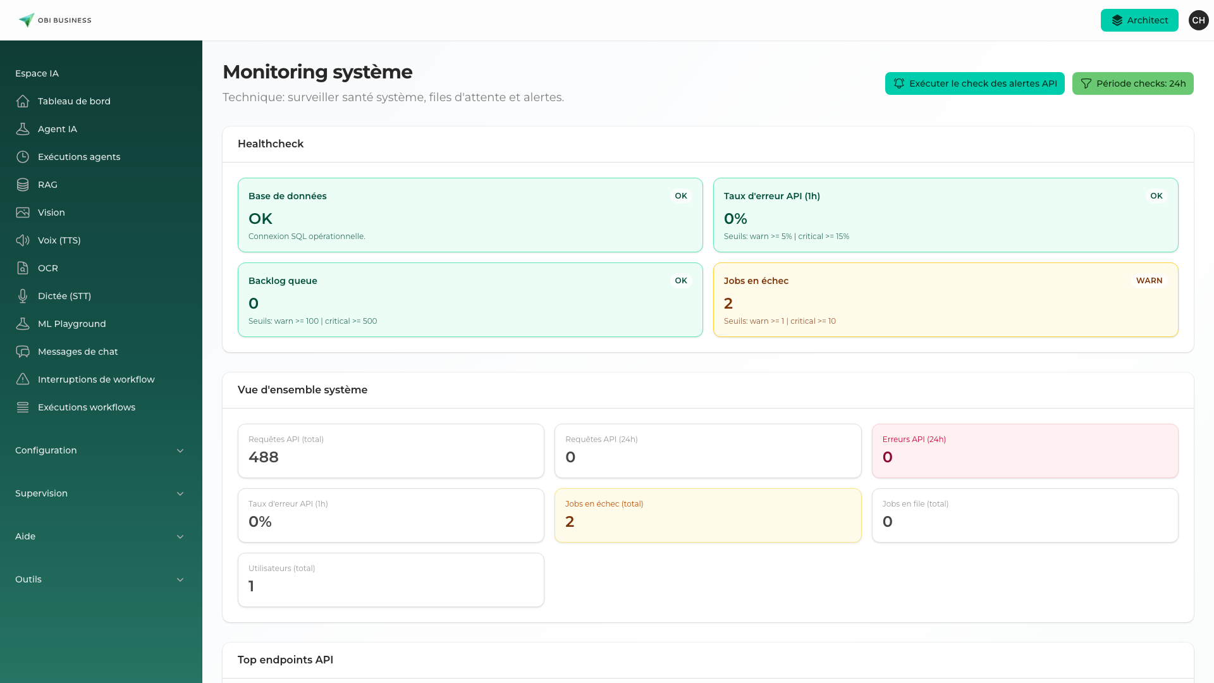Expand the Supervision menu

pyautogui.click(x=99, y=493)
